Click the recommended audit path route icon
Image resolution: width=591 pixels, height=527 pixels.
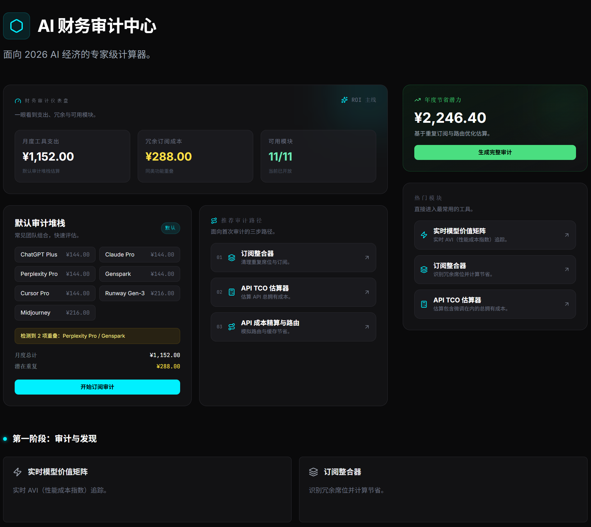click(x=214, y=221)
